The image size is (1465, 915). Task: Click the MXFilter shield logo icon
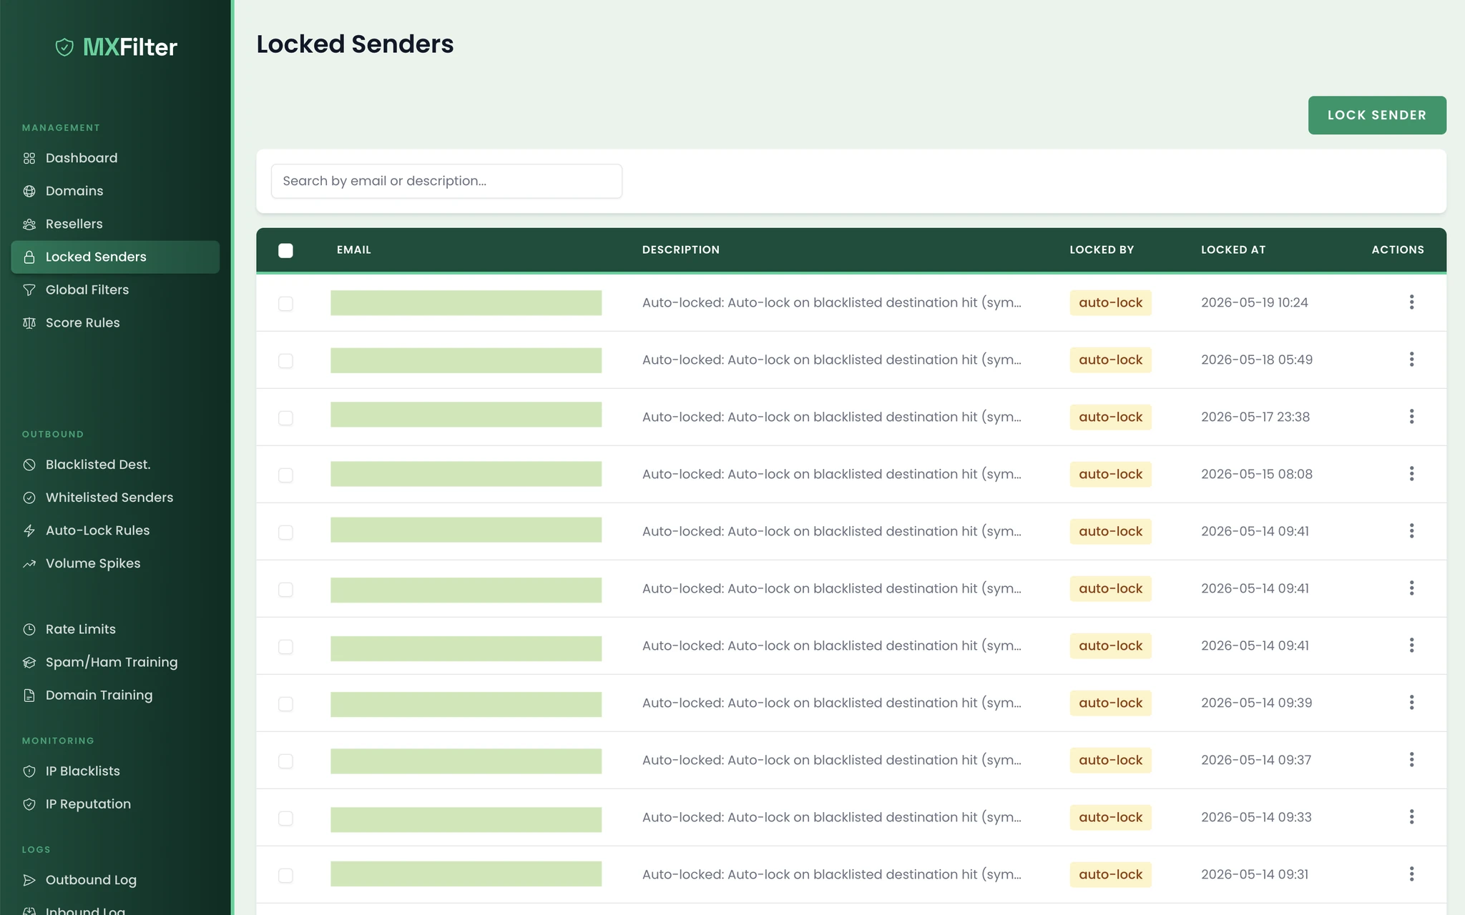64,47
